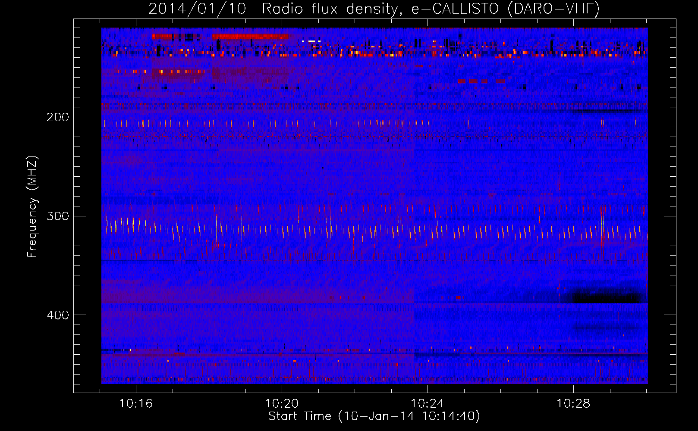698x431 pixels.
Task: Click the 200 frequency tick label
Action: point(58,117)
